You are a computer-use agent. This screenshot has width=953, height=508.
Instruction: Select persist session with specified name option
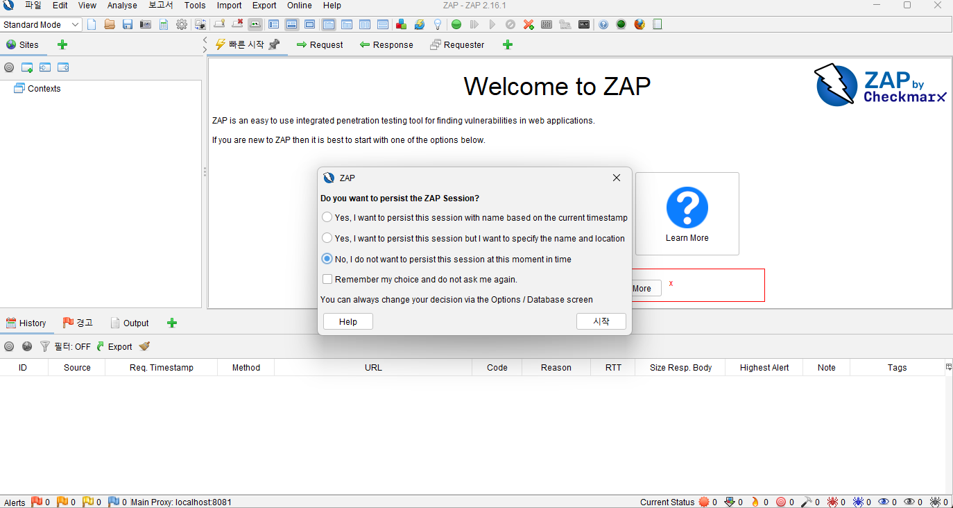474,238
